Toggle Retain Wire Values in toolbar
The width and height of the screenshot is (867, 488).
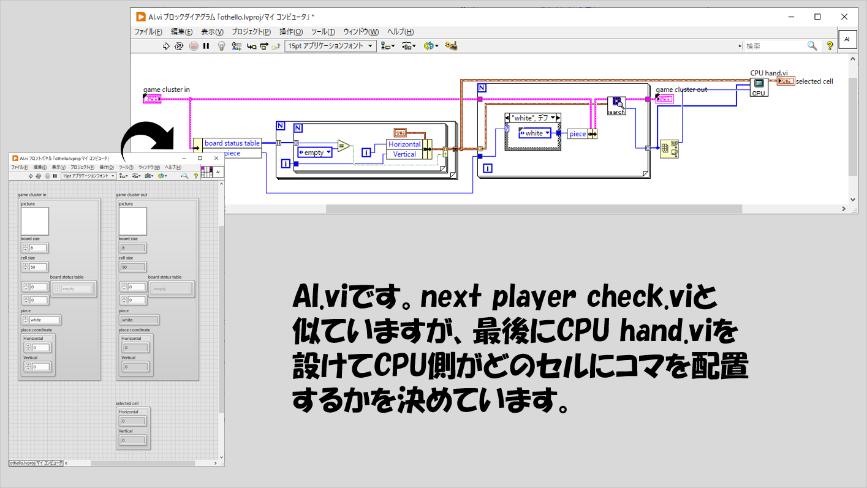click(237, 46)
